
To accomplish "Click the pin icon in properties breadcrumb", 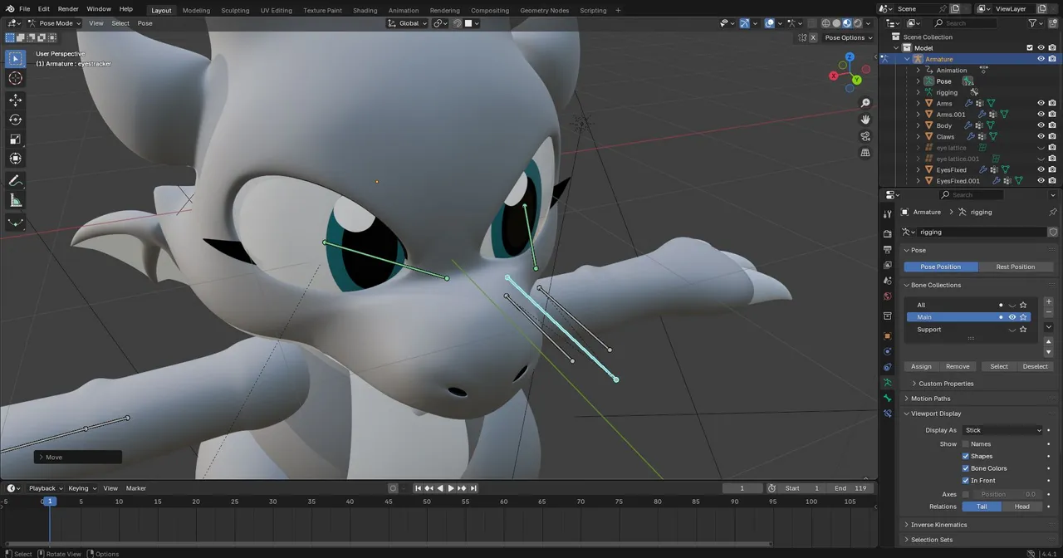I will [x=1053, y=212].
